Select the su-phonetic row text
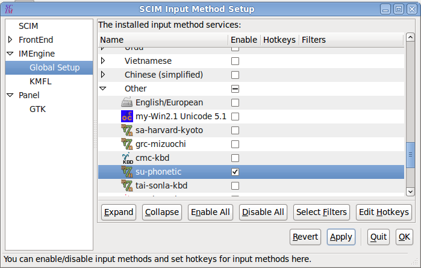 [158, 172]
